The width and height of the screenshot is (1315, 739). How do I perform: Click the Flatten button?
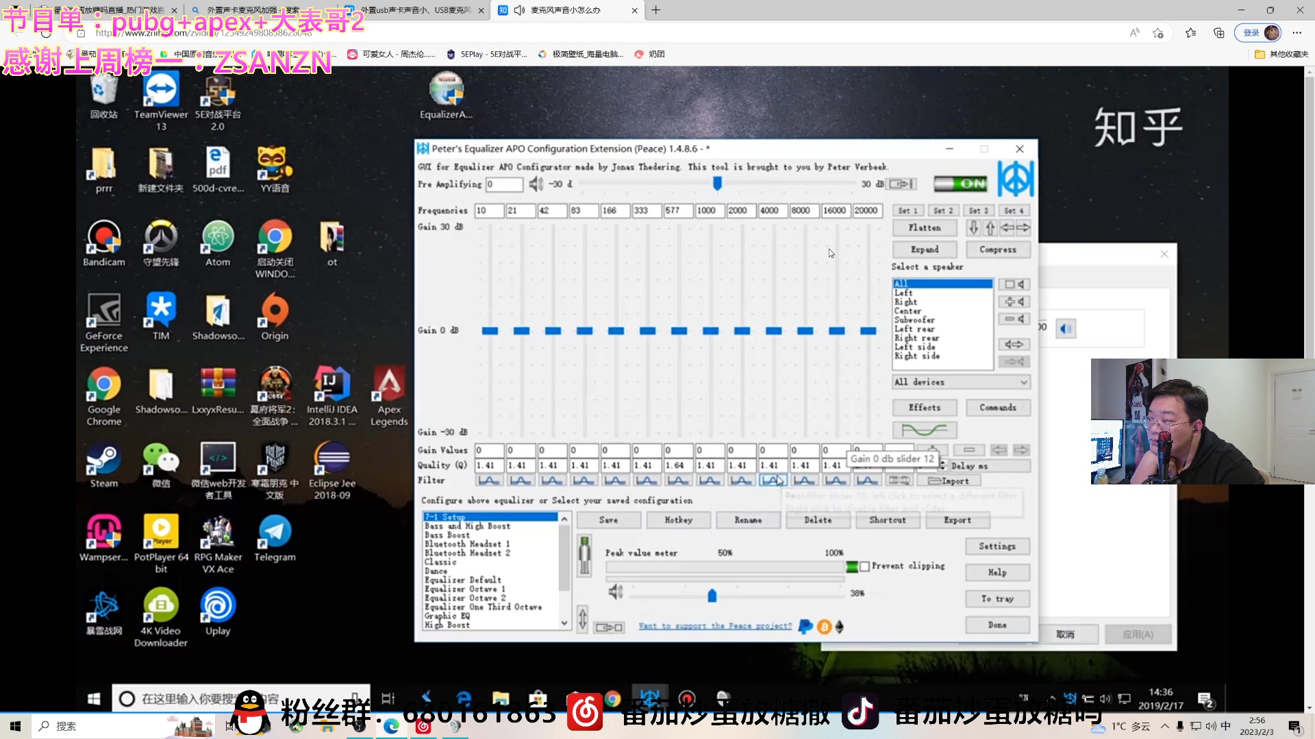925,228
